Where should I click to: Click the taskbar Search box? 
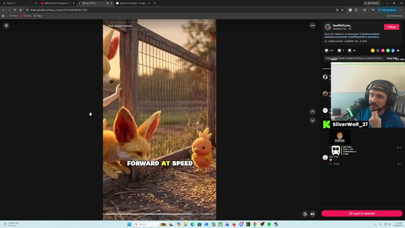pyautogui.click(x=150, y=224)
